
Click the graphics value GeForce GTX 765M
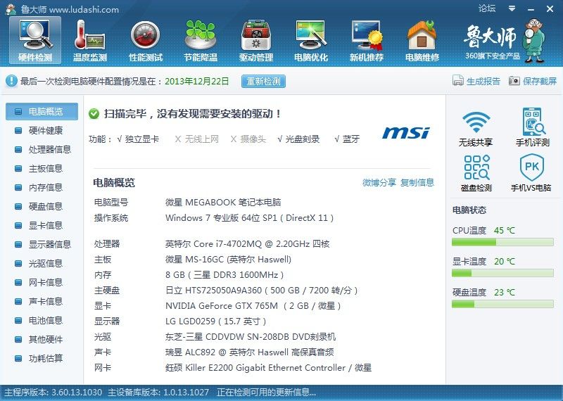click(x=253, y=306)
